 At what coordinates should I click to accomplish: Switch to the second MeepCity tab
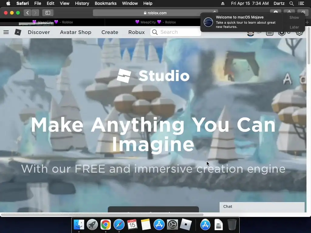click(155, 22)
